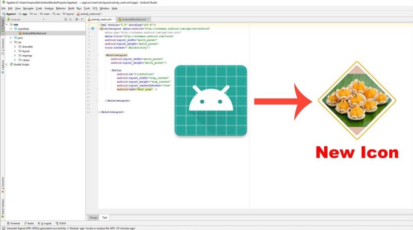
Task: Open the Run menu
Action: 79,8
